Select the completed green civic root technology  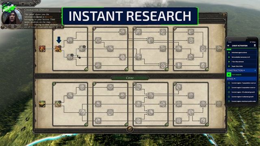tap(42, 104)
